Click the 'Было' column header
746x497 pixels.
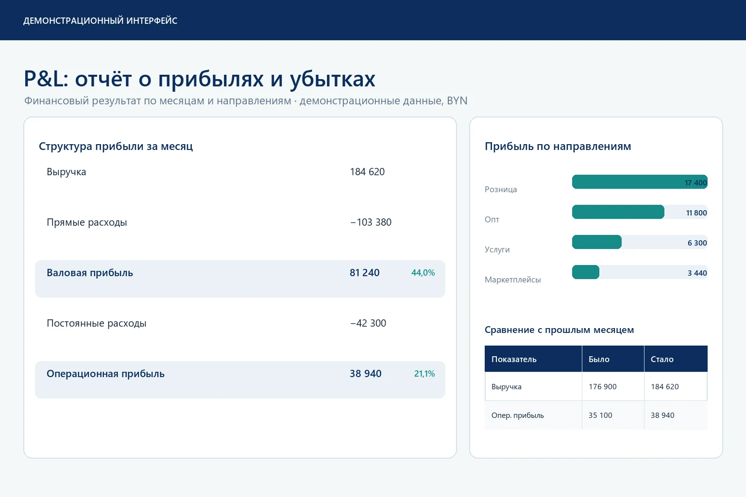[613, 359]
